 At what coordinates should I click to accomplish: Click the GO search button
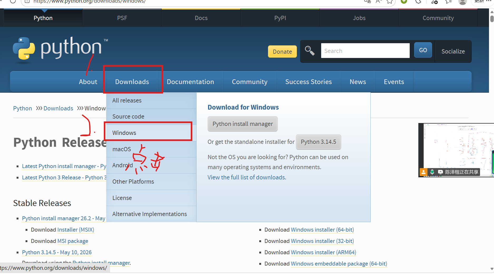point(423,50)
